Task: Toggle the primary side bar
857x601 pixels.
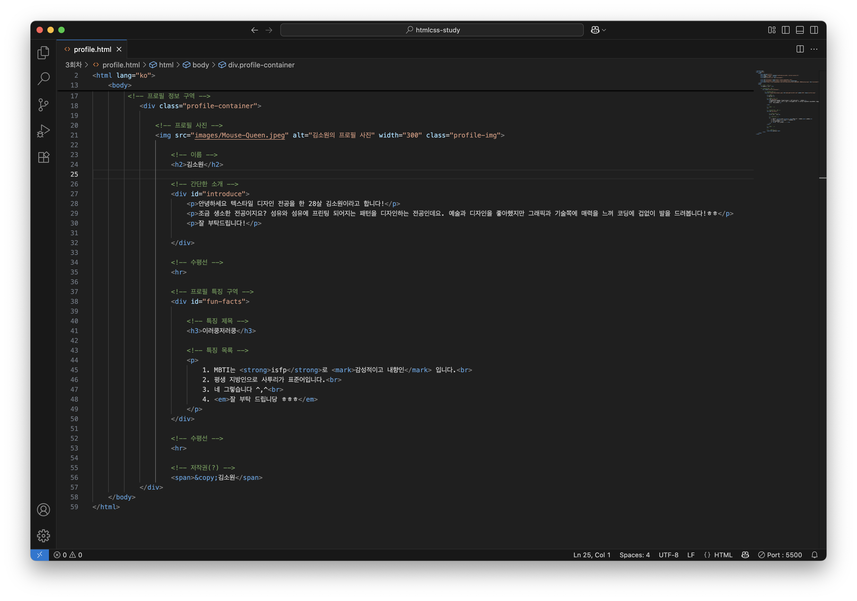Action: (x=786, y=30)
